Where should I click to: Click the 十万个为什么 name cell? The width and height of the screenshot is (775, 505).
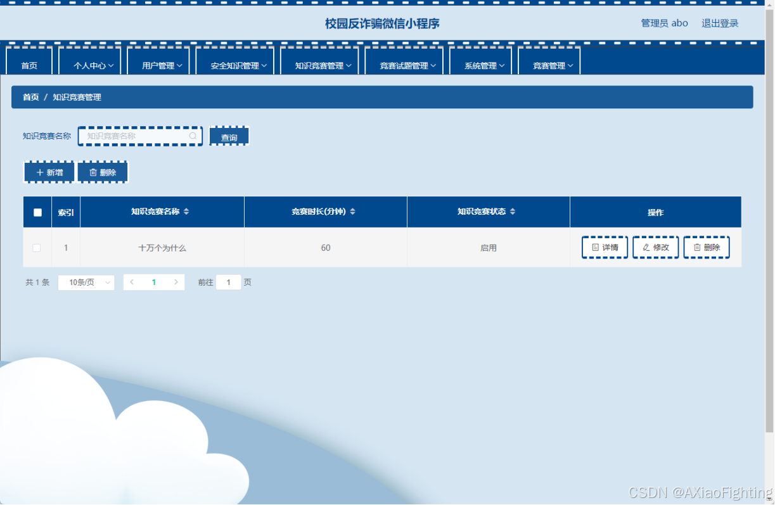[x=162, y=248]
